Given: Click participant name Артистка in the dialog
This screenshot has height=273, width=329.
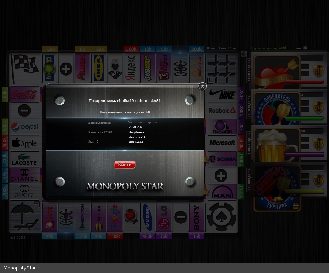Looking at the screenshot, I should tap(136, 141).
